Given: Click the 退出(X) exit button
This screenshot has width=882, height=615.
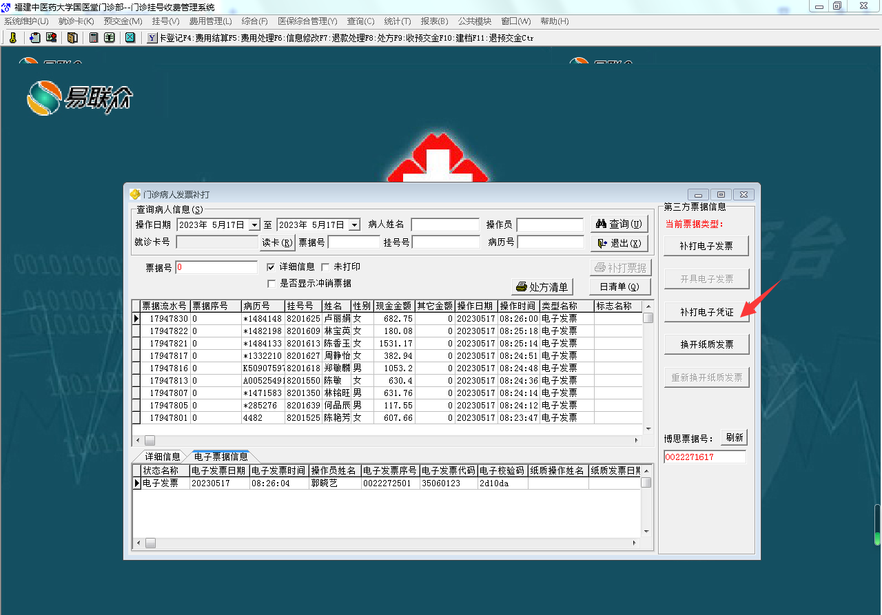Looking at the screenshot, I should click(x=619, y=243).
